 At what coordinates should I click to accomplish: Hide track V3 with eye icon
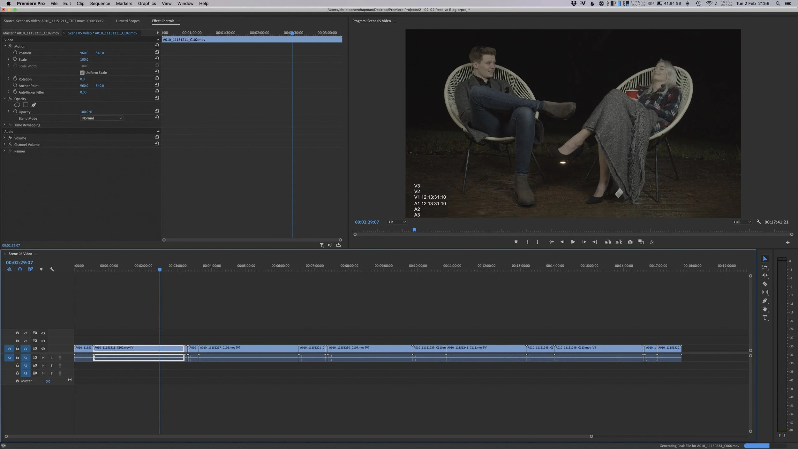pyautogui.click(x=43, y=333)
